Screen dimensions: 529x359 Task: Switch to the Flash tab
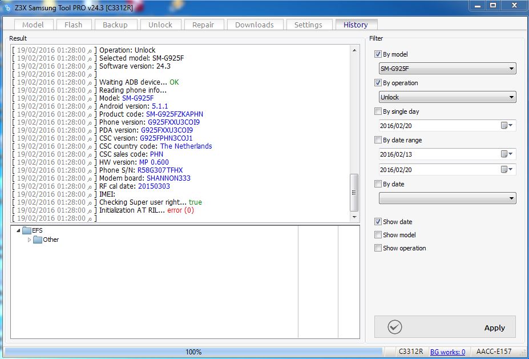(73, 25)
